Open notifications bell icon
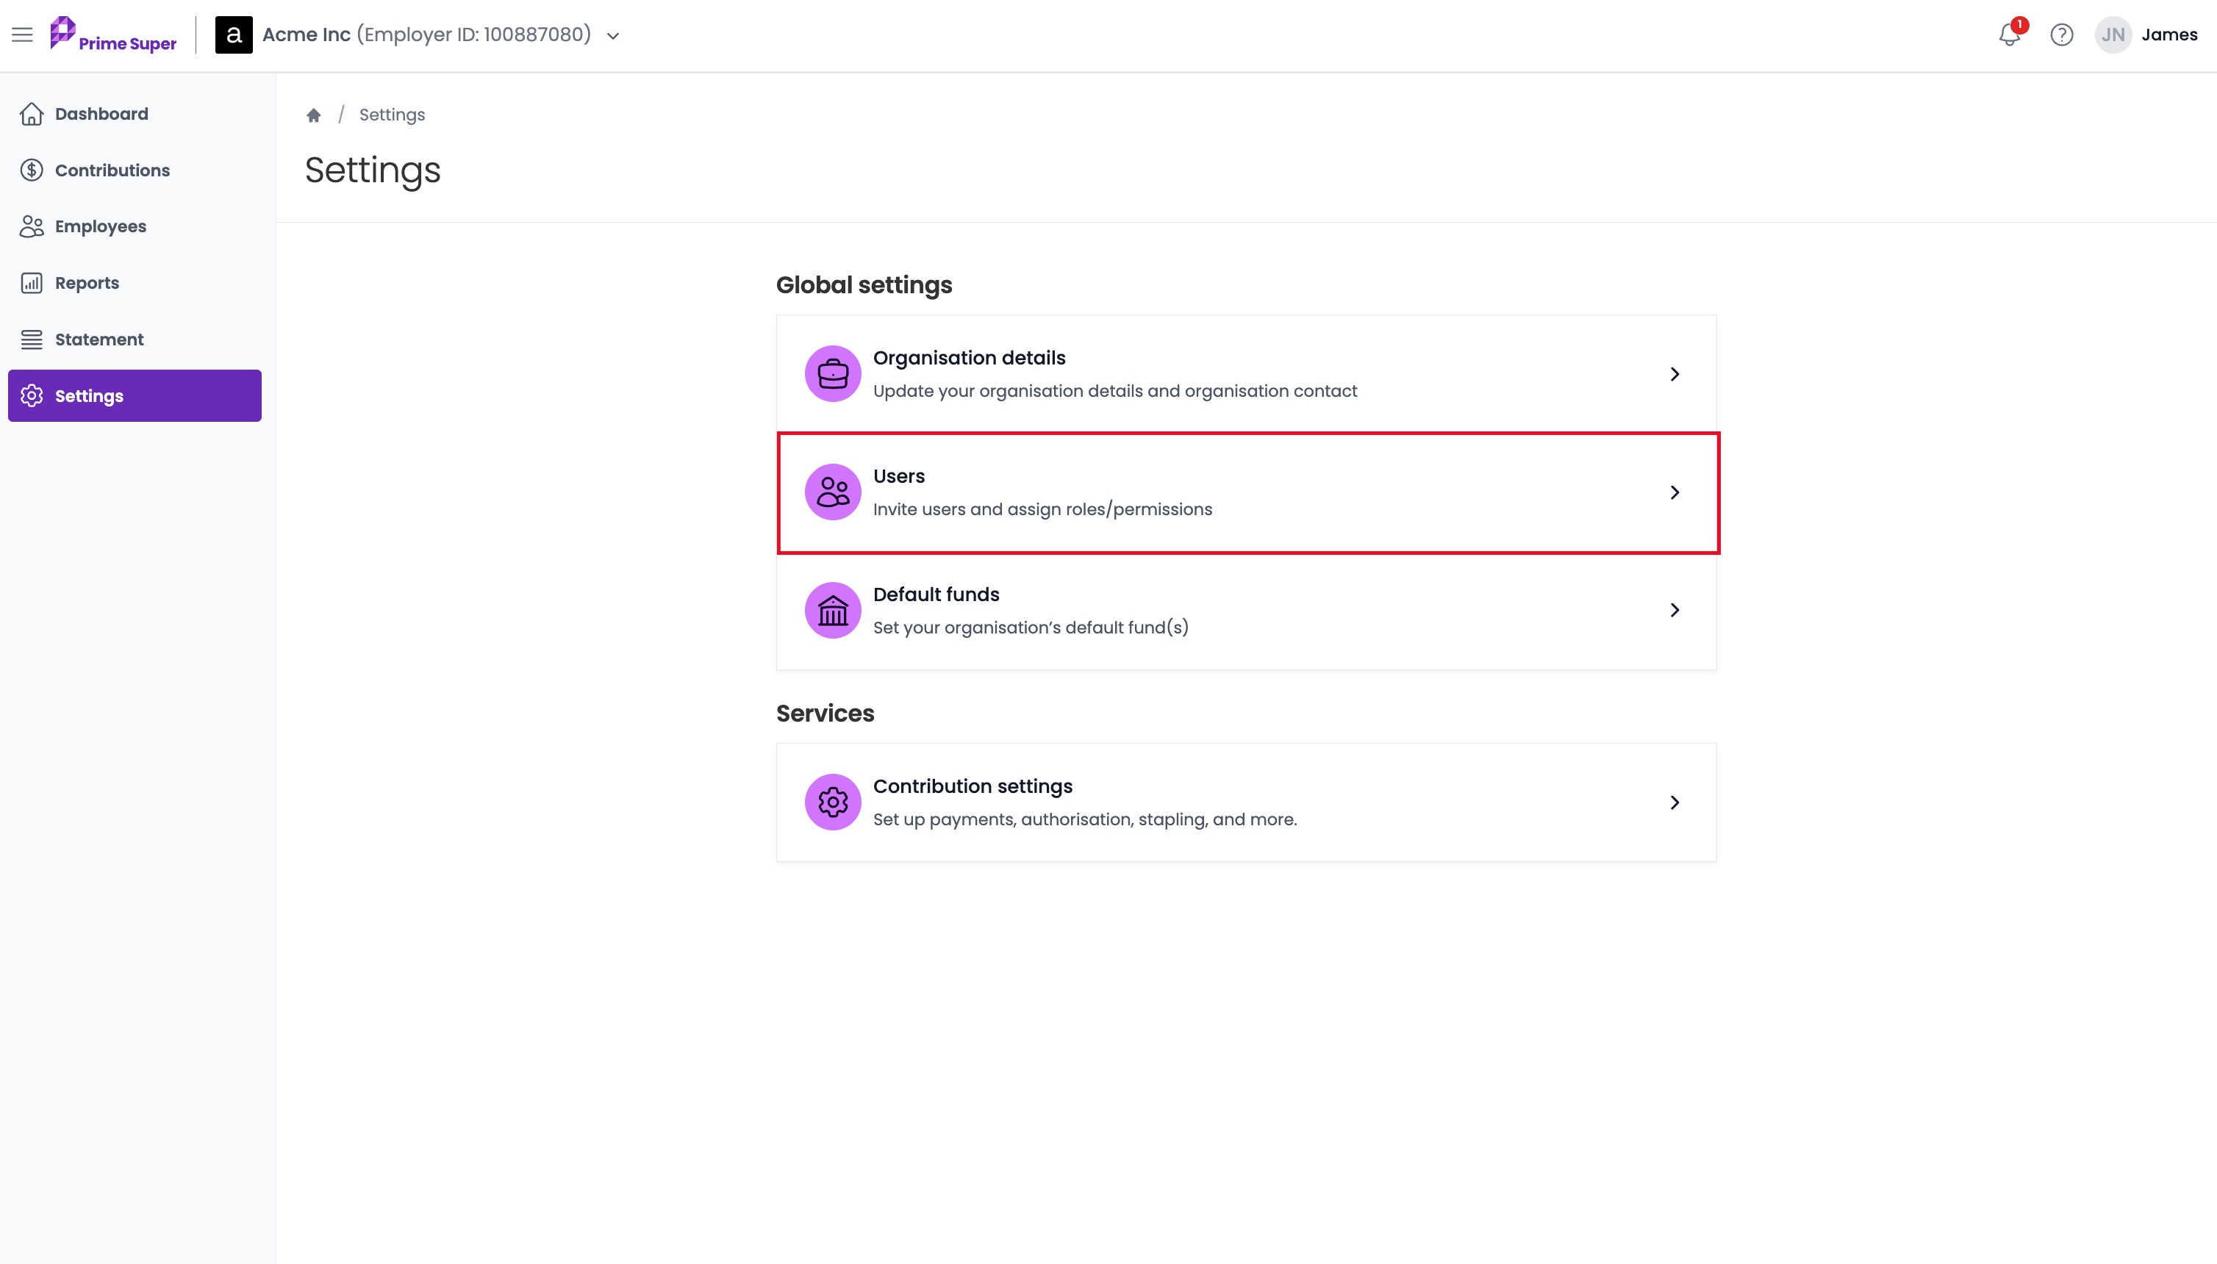Screen dimensions: 2217x1264 pos(2010,34)
